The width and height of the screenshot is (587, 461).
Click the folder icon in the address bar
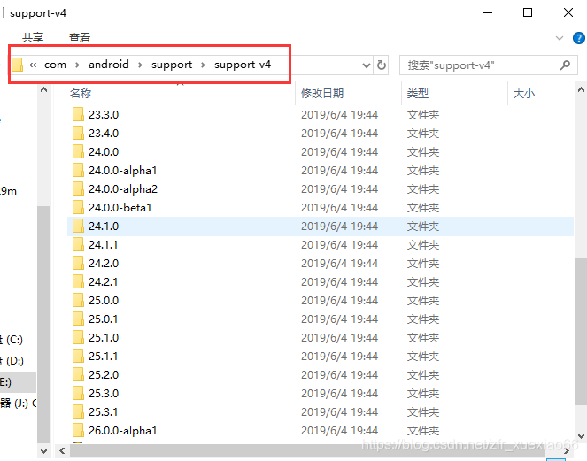pyautogui.click(x=17, y=65)
